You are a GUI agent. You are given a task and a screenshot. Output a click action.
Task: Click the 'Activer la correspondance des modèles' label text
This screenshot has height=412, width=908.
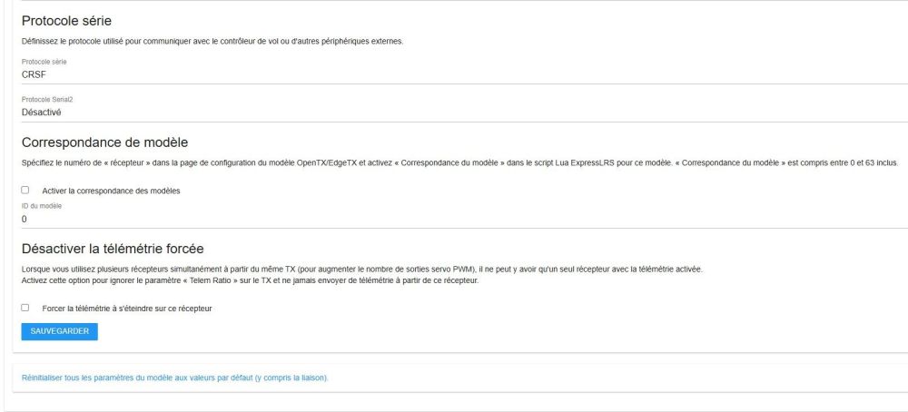[111, 191]
